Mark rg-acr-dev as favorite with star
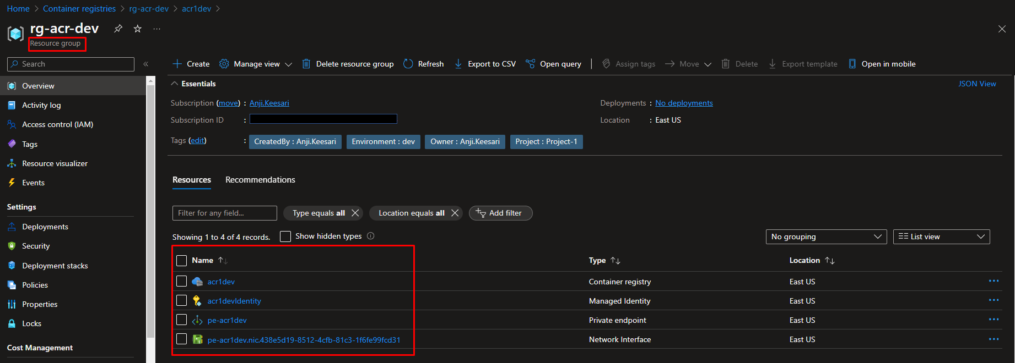This screenshot has width=1015, height=363. (138, 29)
